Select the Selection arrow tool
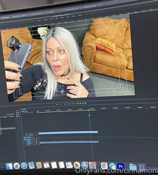 [x=16, y=111]
